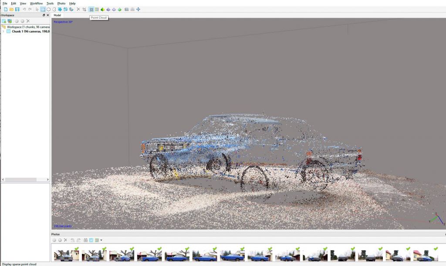Click the Open project folder icon
Image resolution: width=446 pixels, height=266 pixels.
point(11,9)
